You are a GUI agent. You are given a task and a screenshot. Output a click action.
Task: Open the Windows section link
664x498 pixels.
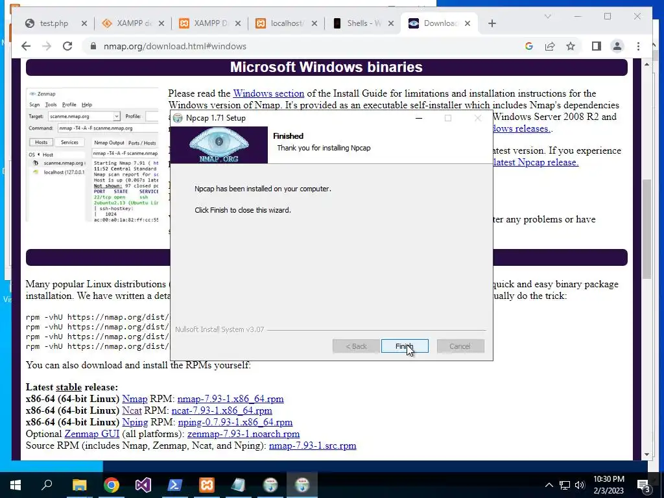268,93
